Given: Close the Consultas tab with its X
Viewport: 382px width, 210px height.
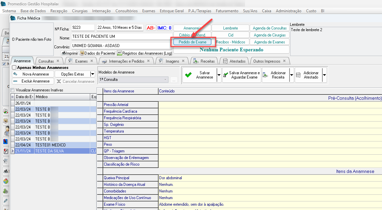Looking at the screenshot, I should 58,61.
